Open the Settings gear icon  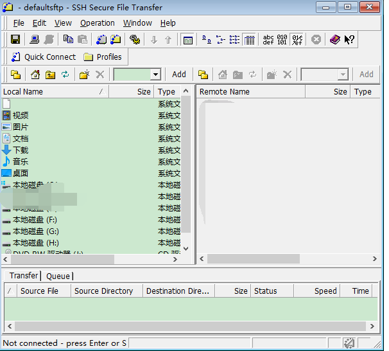pyautogui.click(x=135, y=39)
